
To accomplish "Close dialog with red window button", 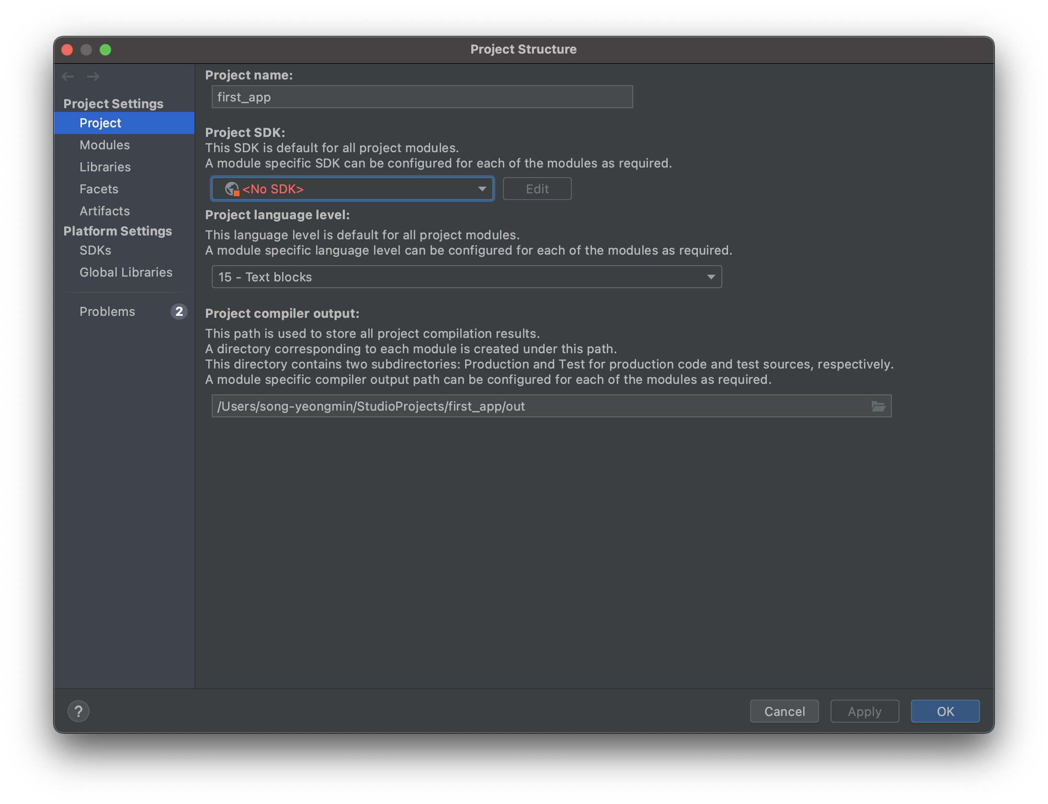I will (x=67, y=50).
